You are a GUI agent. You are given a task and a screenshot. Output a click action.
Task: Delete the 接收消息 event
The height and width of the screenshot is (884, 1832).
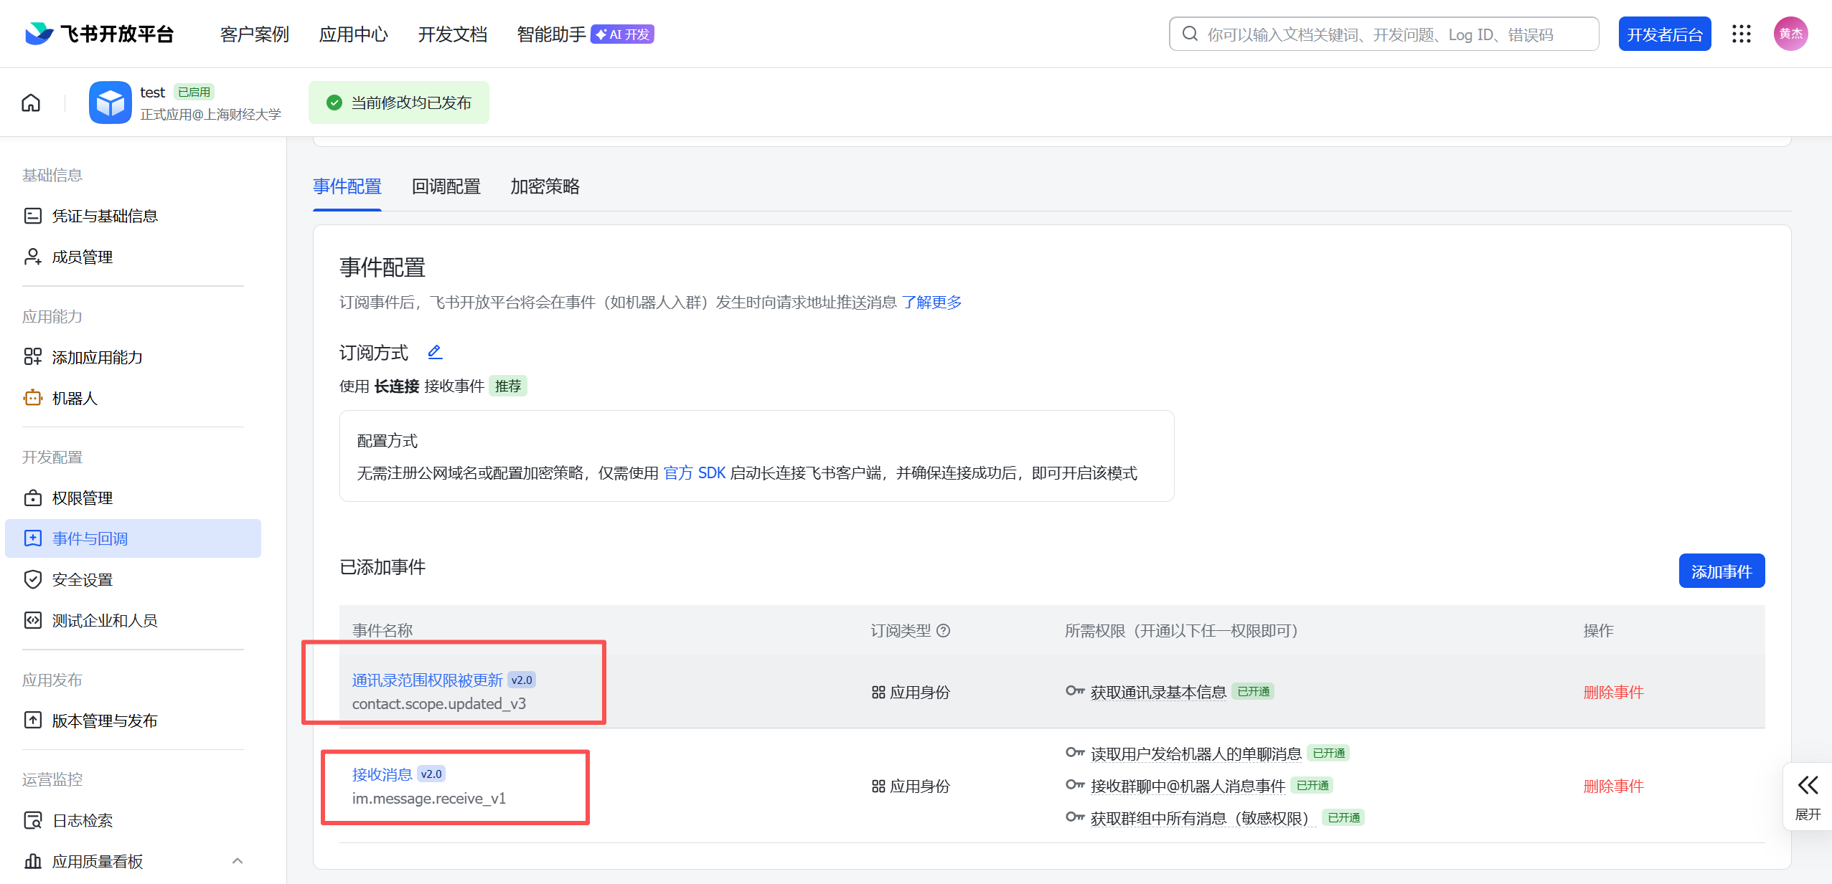tap(1612, 786)
